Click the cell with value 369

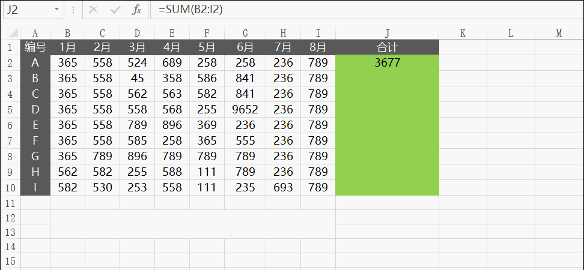click(207, 125)
